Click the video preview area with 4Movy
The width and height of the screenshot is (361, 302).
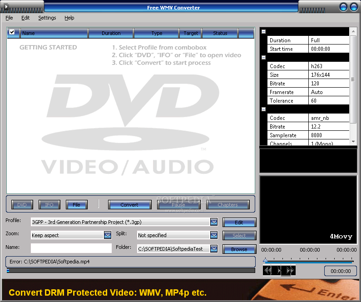pos(308,210)
